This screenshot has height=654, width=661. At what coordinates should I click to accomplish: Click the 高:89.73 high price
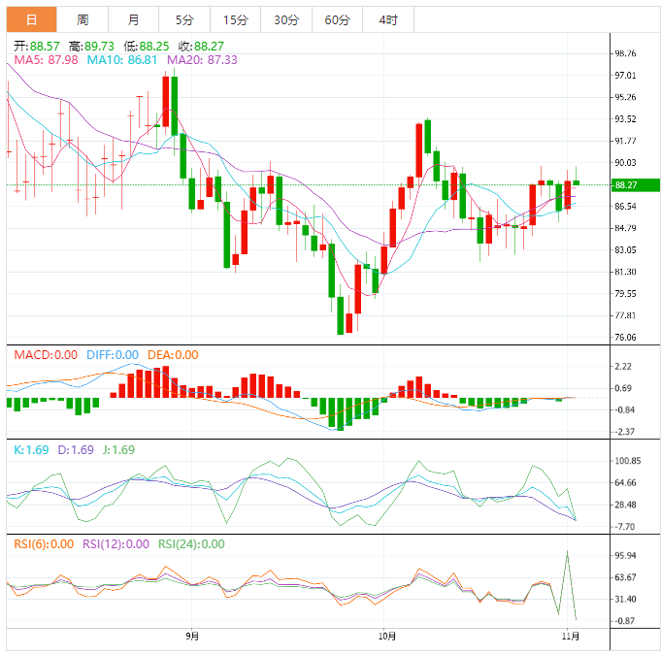coord(91,46)
